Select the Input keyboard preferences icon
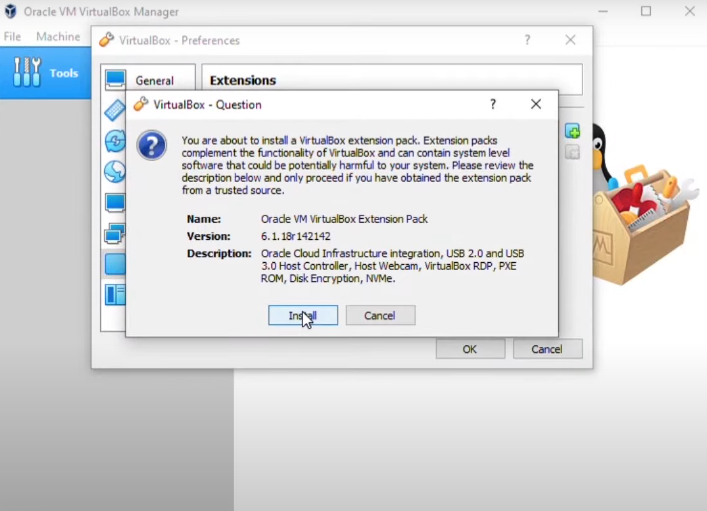The height and width of the screenshot is (511, 707). click(x=114, y=110)
